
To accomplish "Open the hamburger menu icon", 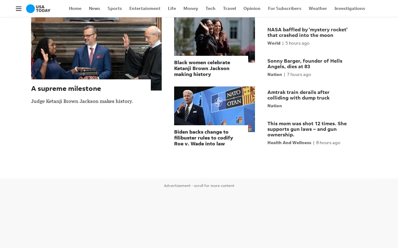I will click(19, 9).
